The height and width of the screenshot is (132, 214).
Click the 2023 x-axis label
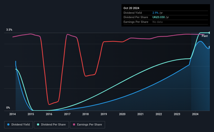[177, 114]
